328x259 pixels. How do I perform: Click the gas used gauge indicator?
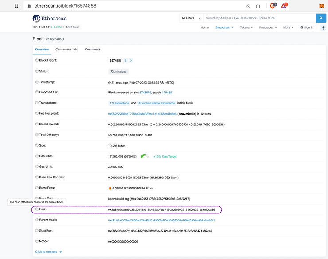(145, 156)
